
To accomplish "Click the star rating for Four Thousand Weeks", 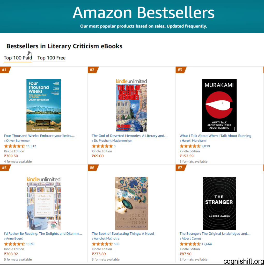I will point(14,146).
